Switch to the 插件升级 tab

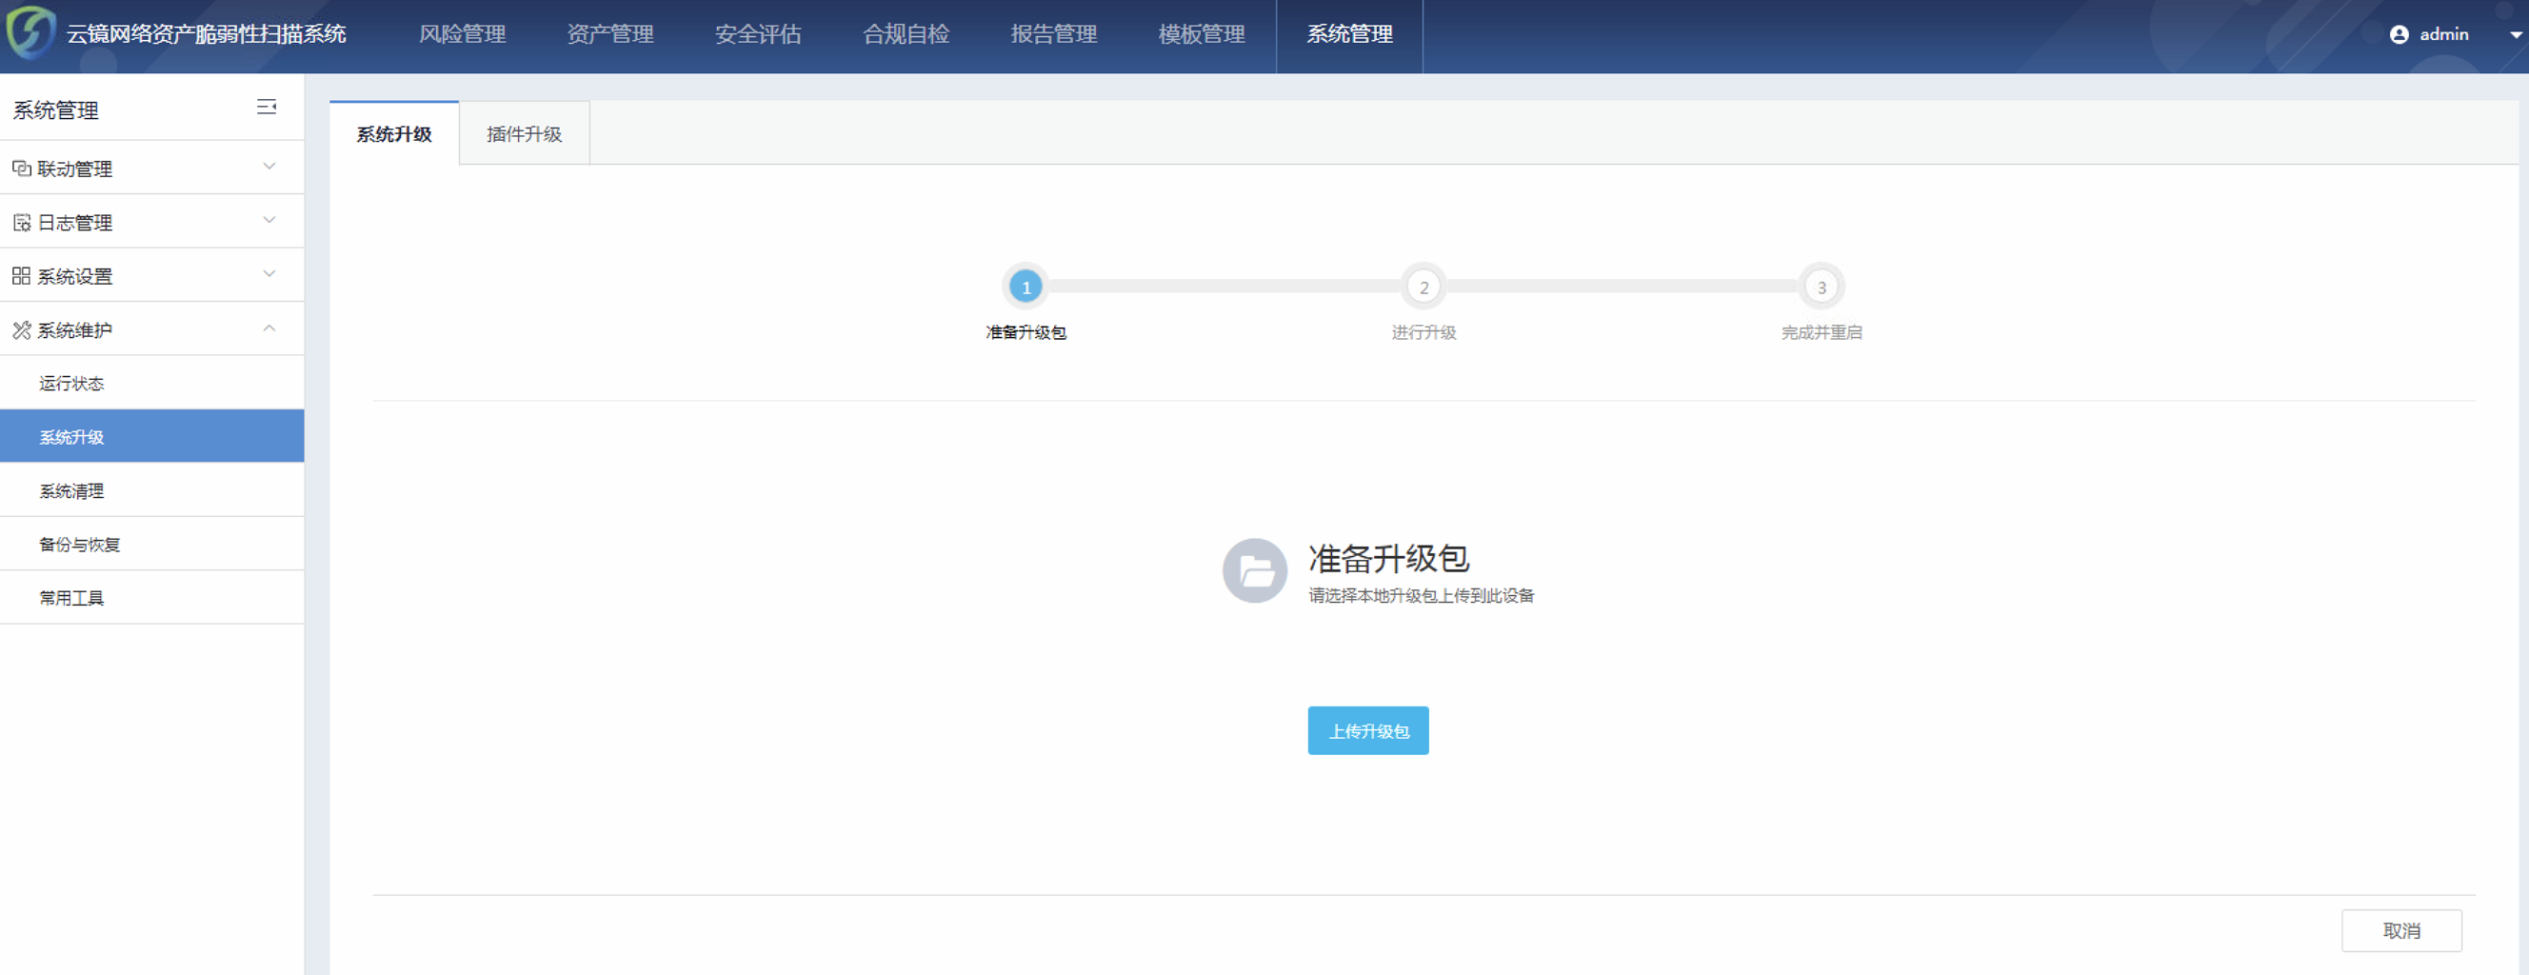point(525,133)
